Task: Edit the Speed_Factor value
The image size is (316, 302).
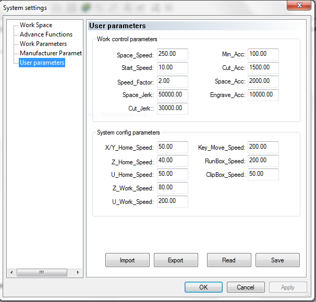Action: (172, 82)
